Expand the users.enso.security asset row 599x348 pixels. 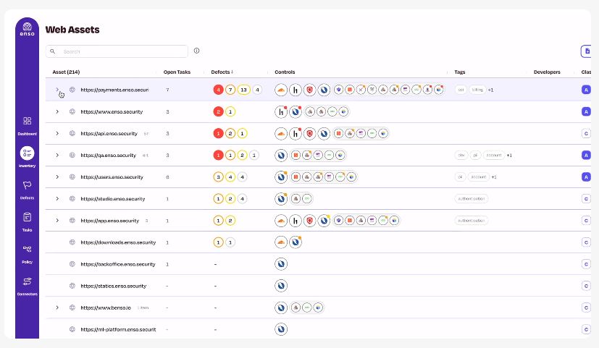57,177
